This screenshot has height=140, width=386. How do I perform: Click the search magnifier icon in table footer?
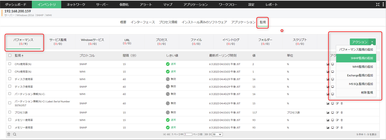(15, 134)
